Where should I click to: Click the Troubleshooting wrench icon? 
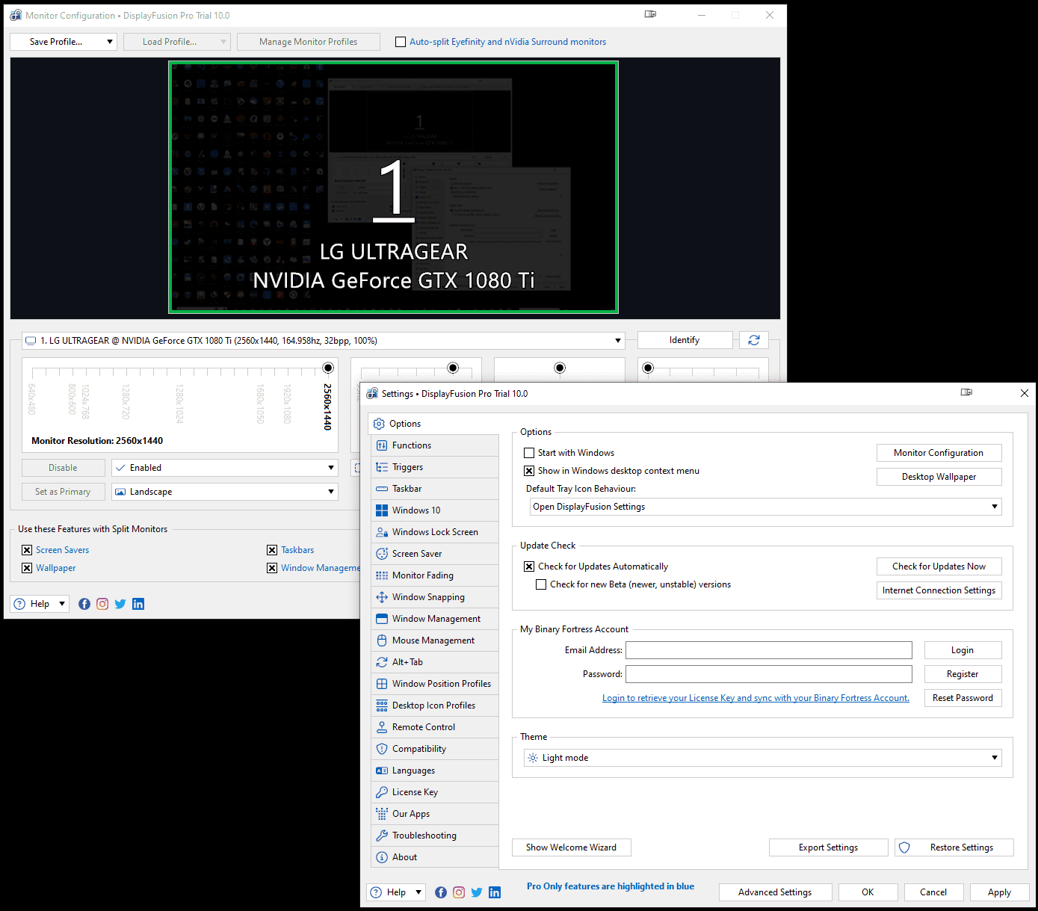pos(382,836)
